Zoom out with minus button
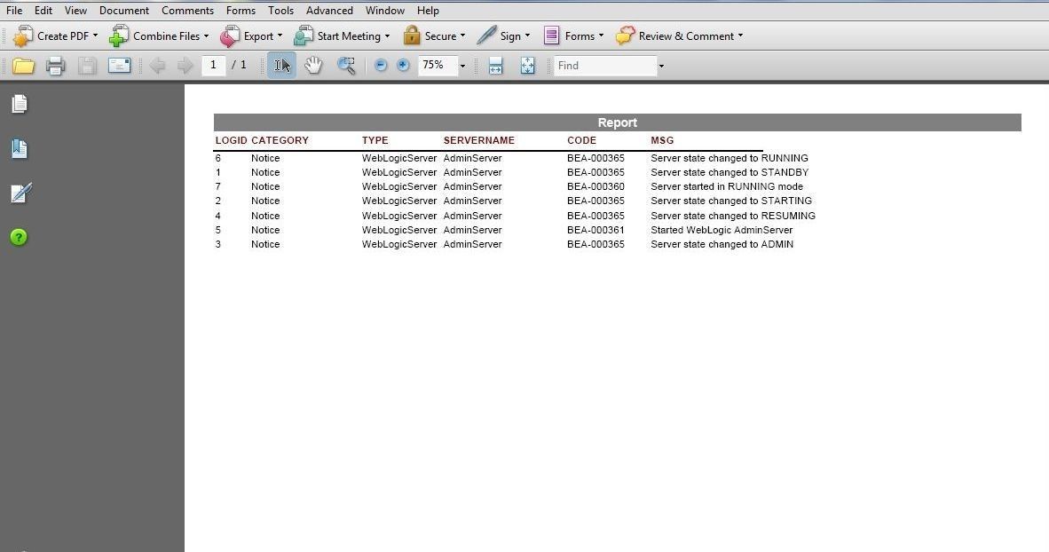1049x552 pixels. [381, 66]
